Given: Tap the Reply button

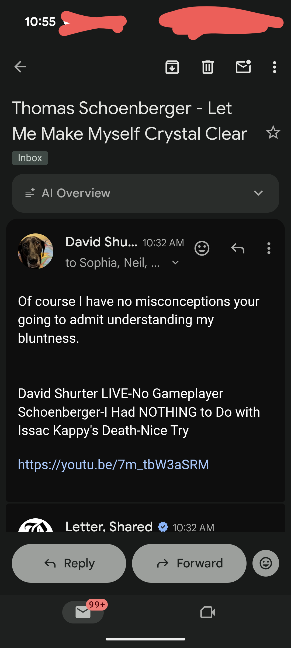Looking at the screenshot, I should [x=69, y=563].
